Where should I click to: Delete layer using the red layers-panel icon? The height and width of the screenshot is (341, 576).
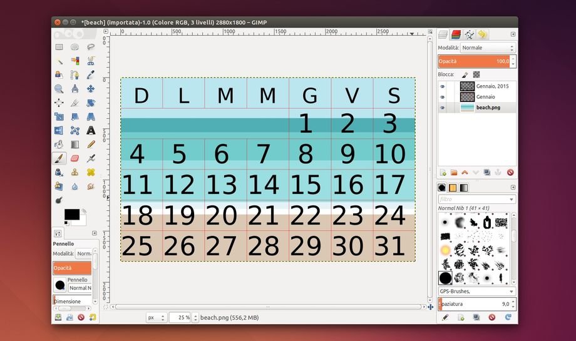tap(510, 172)
